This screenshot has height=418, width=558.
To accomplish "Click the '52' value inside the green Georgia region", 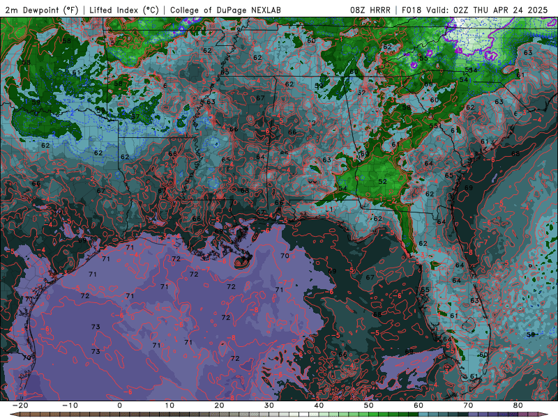I will (382, 181).
